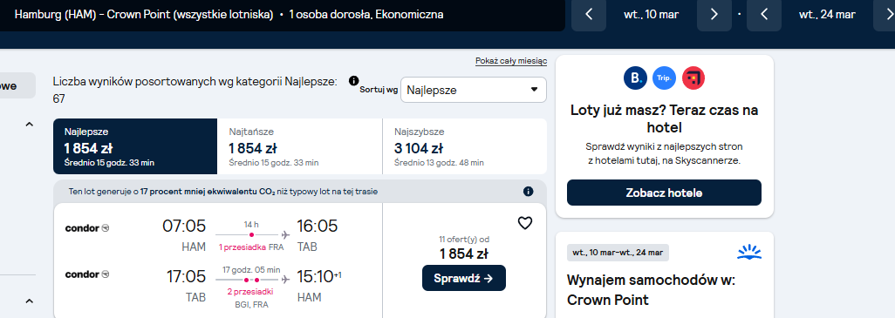Select the Najszybsze tab
This screenshot has height=318, width=895.
pos(465,146)
